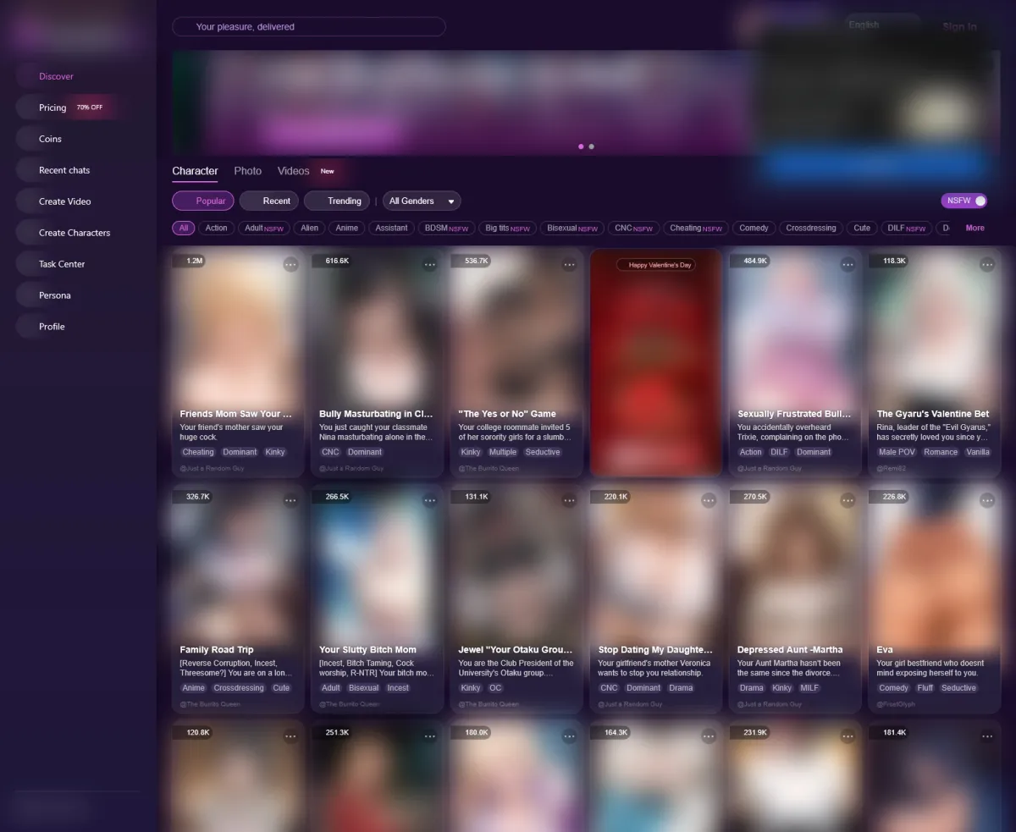Click the "Your pleasure, delivered" search field
The width and height of the screenshot is (1016, 832).
click(309, 27)
